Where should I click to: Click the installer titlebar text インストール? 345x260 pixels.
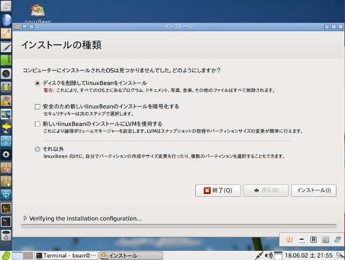point(179,27)
